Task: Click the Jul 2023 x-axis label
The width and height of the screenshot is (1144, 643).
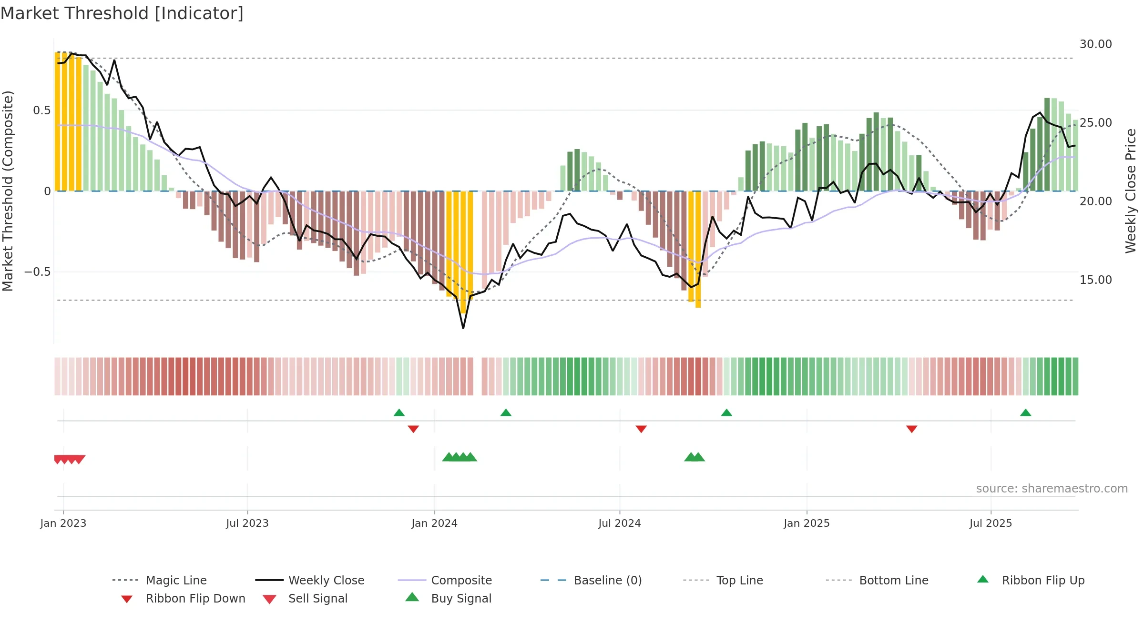Action: point(247,523)
